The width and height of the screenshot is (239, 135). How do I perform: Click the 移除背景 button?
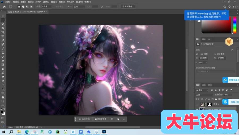[101, 119]
